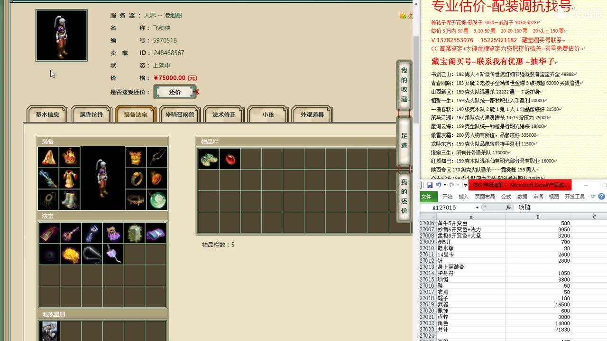The height and width of the screenshot is (341, 607).
Task: Click the dark necklace charm icon
Action: coord(48,199)
